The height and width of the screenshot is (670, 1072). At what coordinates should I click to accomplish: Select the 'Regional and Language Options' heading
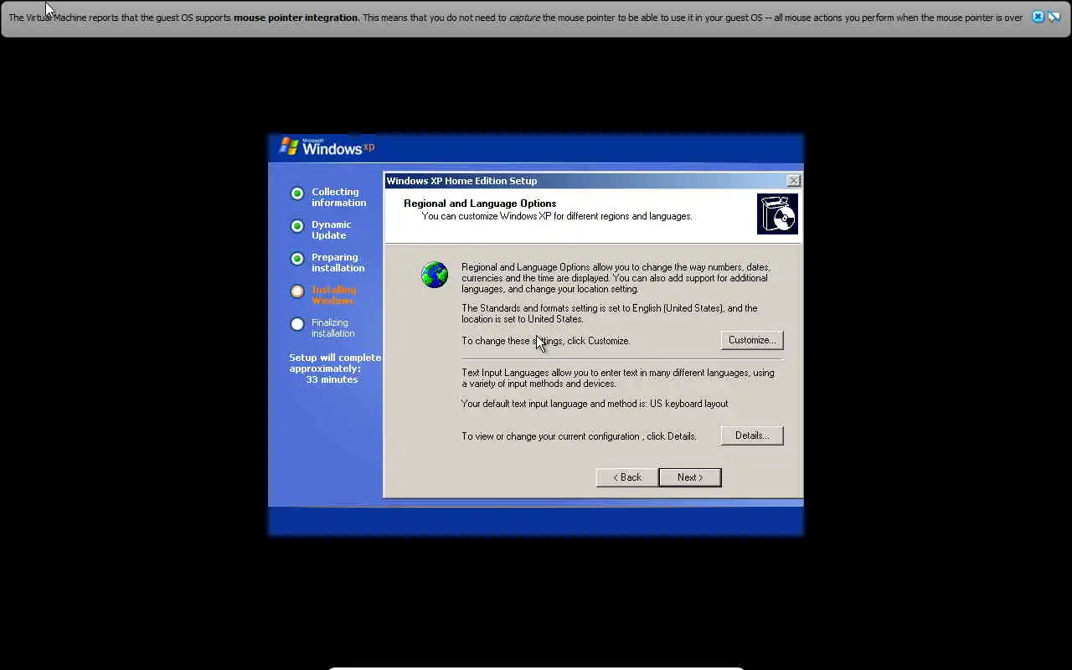(x=480, y=204)
